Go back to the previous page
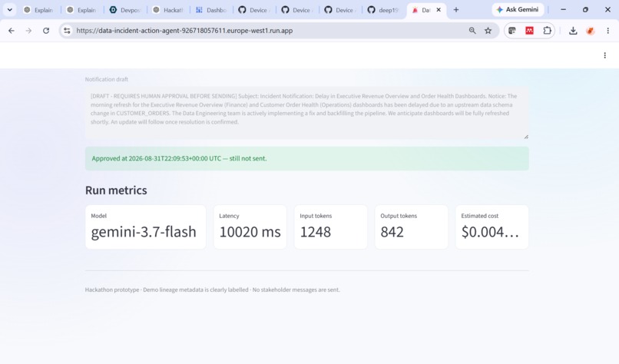This screenshot has height=364, width=619. pyautogui.click(x=12, y=31)
